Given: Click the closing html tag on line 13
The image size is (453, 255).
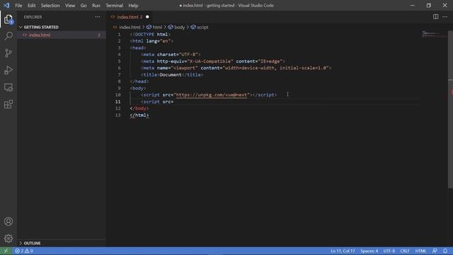Looking at the screenshot, I should pyautogui.click(x=139, y=115).
